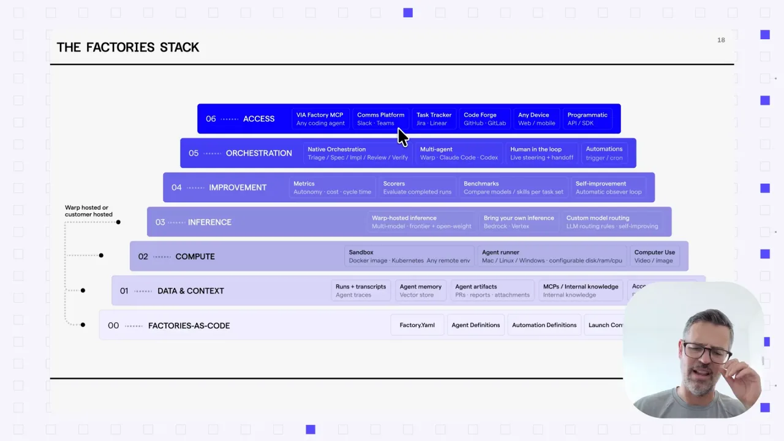Select the Benchmarks compare models box
This screenshot has height=441, width=784.
(x=513, y=187)
